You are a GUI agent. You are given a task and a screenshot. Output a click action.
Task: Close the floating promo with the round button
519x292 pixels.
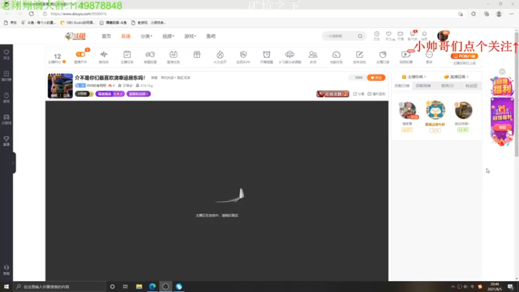(502, 71)
